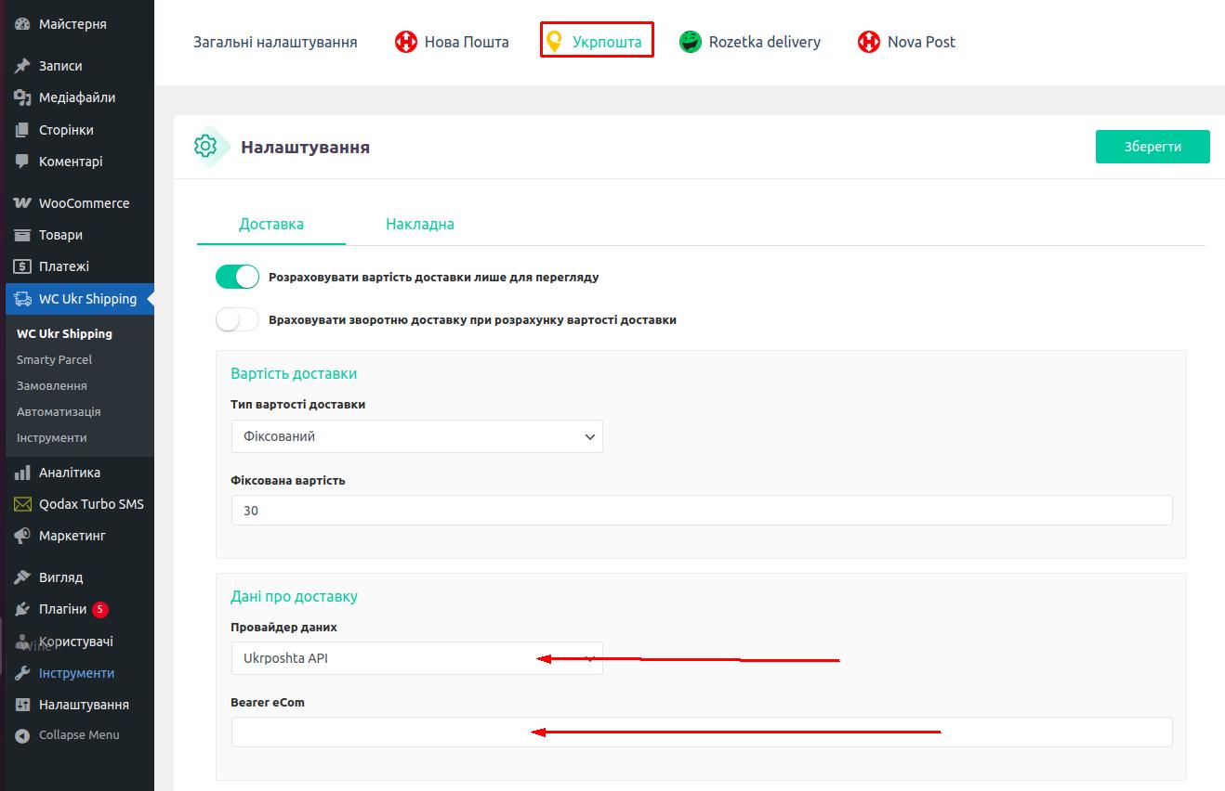
Task: Click the Collapse Menu arrow icon
Action: [x=22, y=735]
